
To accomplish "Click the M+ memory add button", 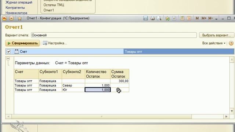I will point(204,18).
